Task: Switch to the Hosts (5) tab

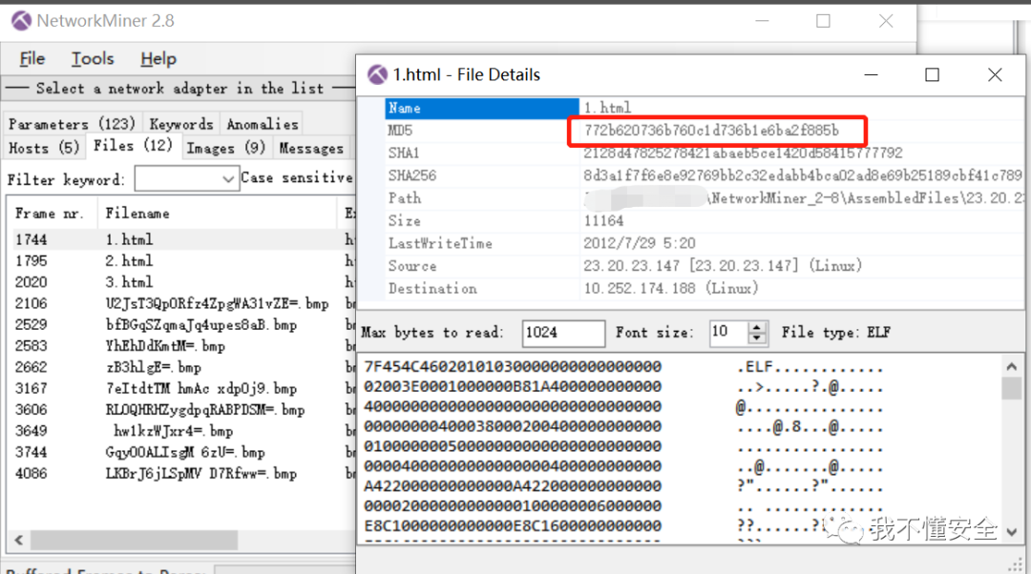Action: click(44, 148)
